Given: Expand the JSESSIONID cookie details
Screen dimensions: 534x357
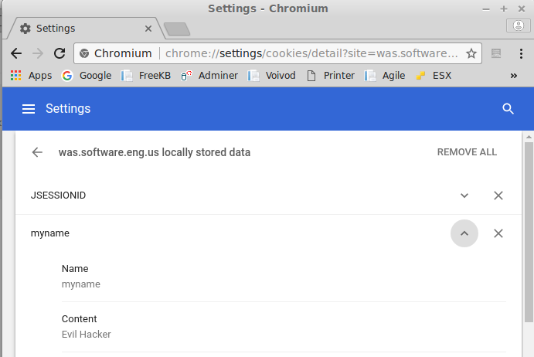Looking at the screenshot, I should 464,195.
